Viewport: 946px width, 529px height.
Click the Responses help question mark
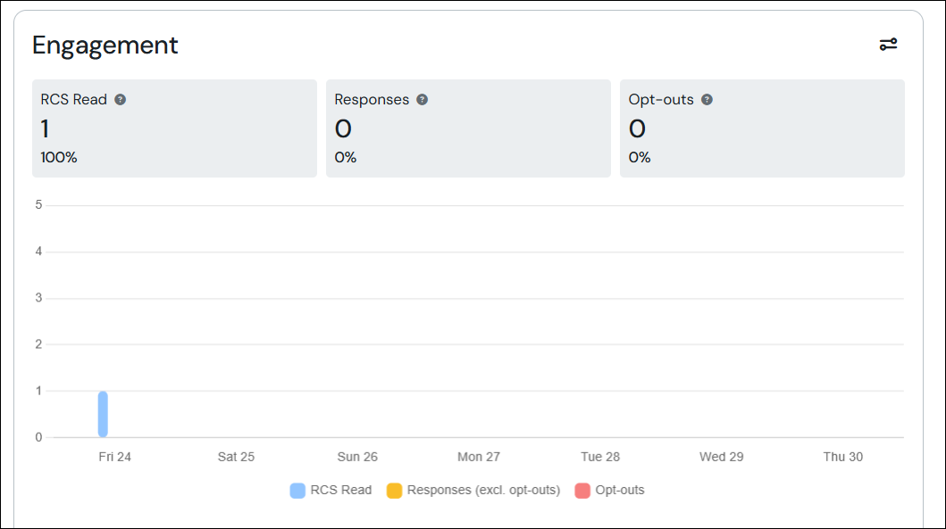click(x=423, y=99)
